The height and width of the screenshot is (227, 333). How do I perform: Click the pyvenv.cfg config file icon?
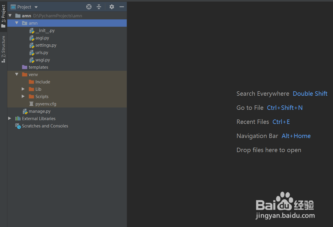31,104
